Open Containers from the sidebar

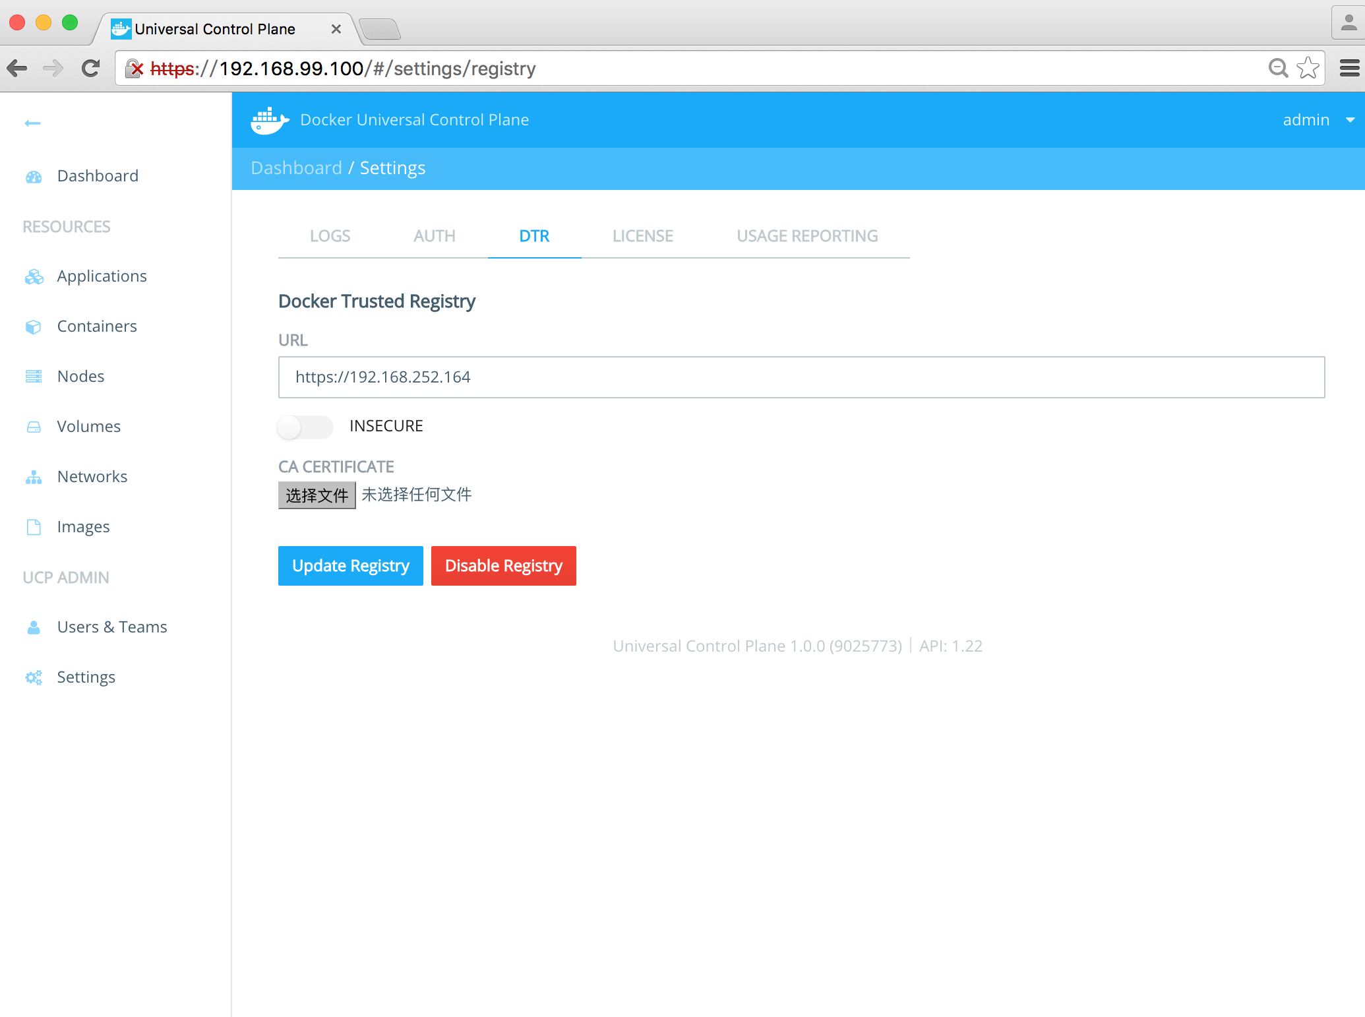[97, 326]
